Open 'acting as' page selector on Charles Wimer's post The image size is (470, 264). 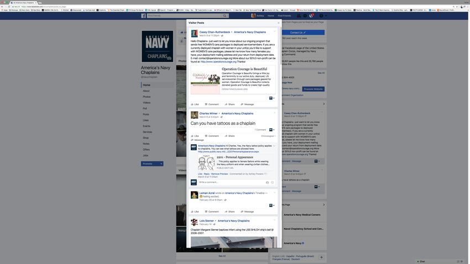pyautogui.click(x=271, y=130)
